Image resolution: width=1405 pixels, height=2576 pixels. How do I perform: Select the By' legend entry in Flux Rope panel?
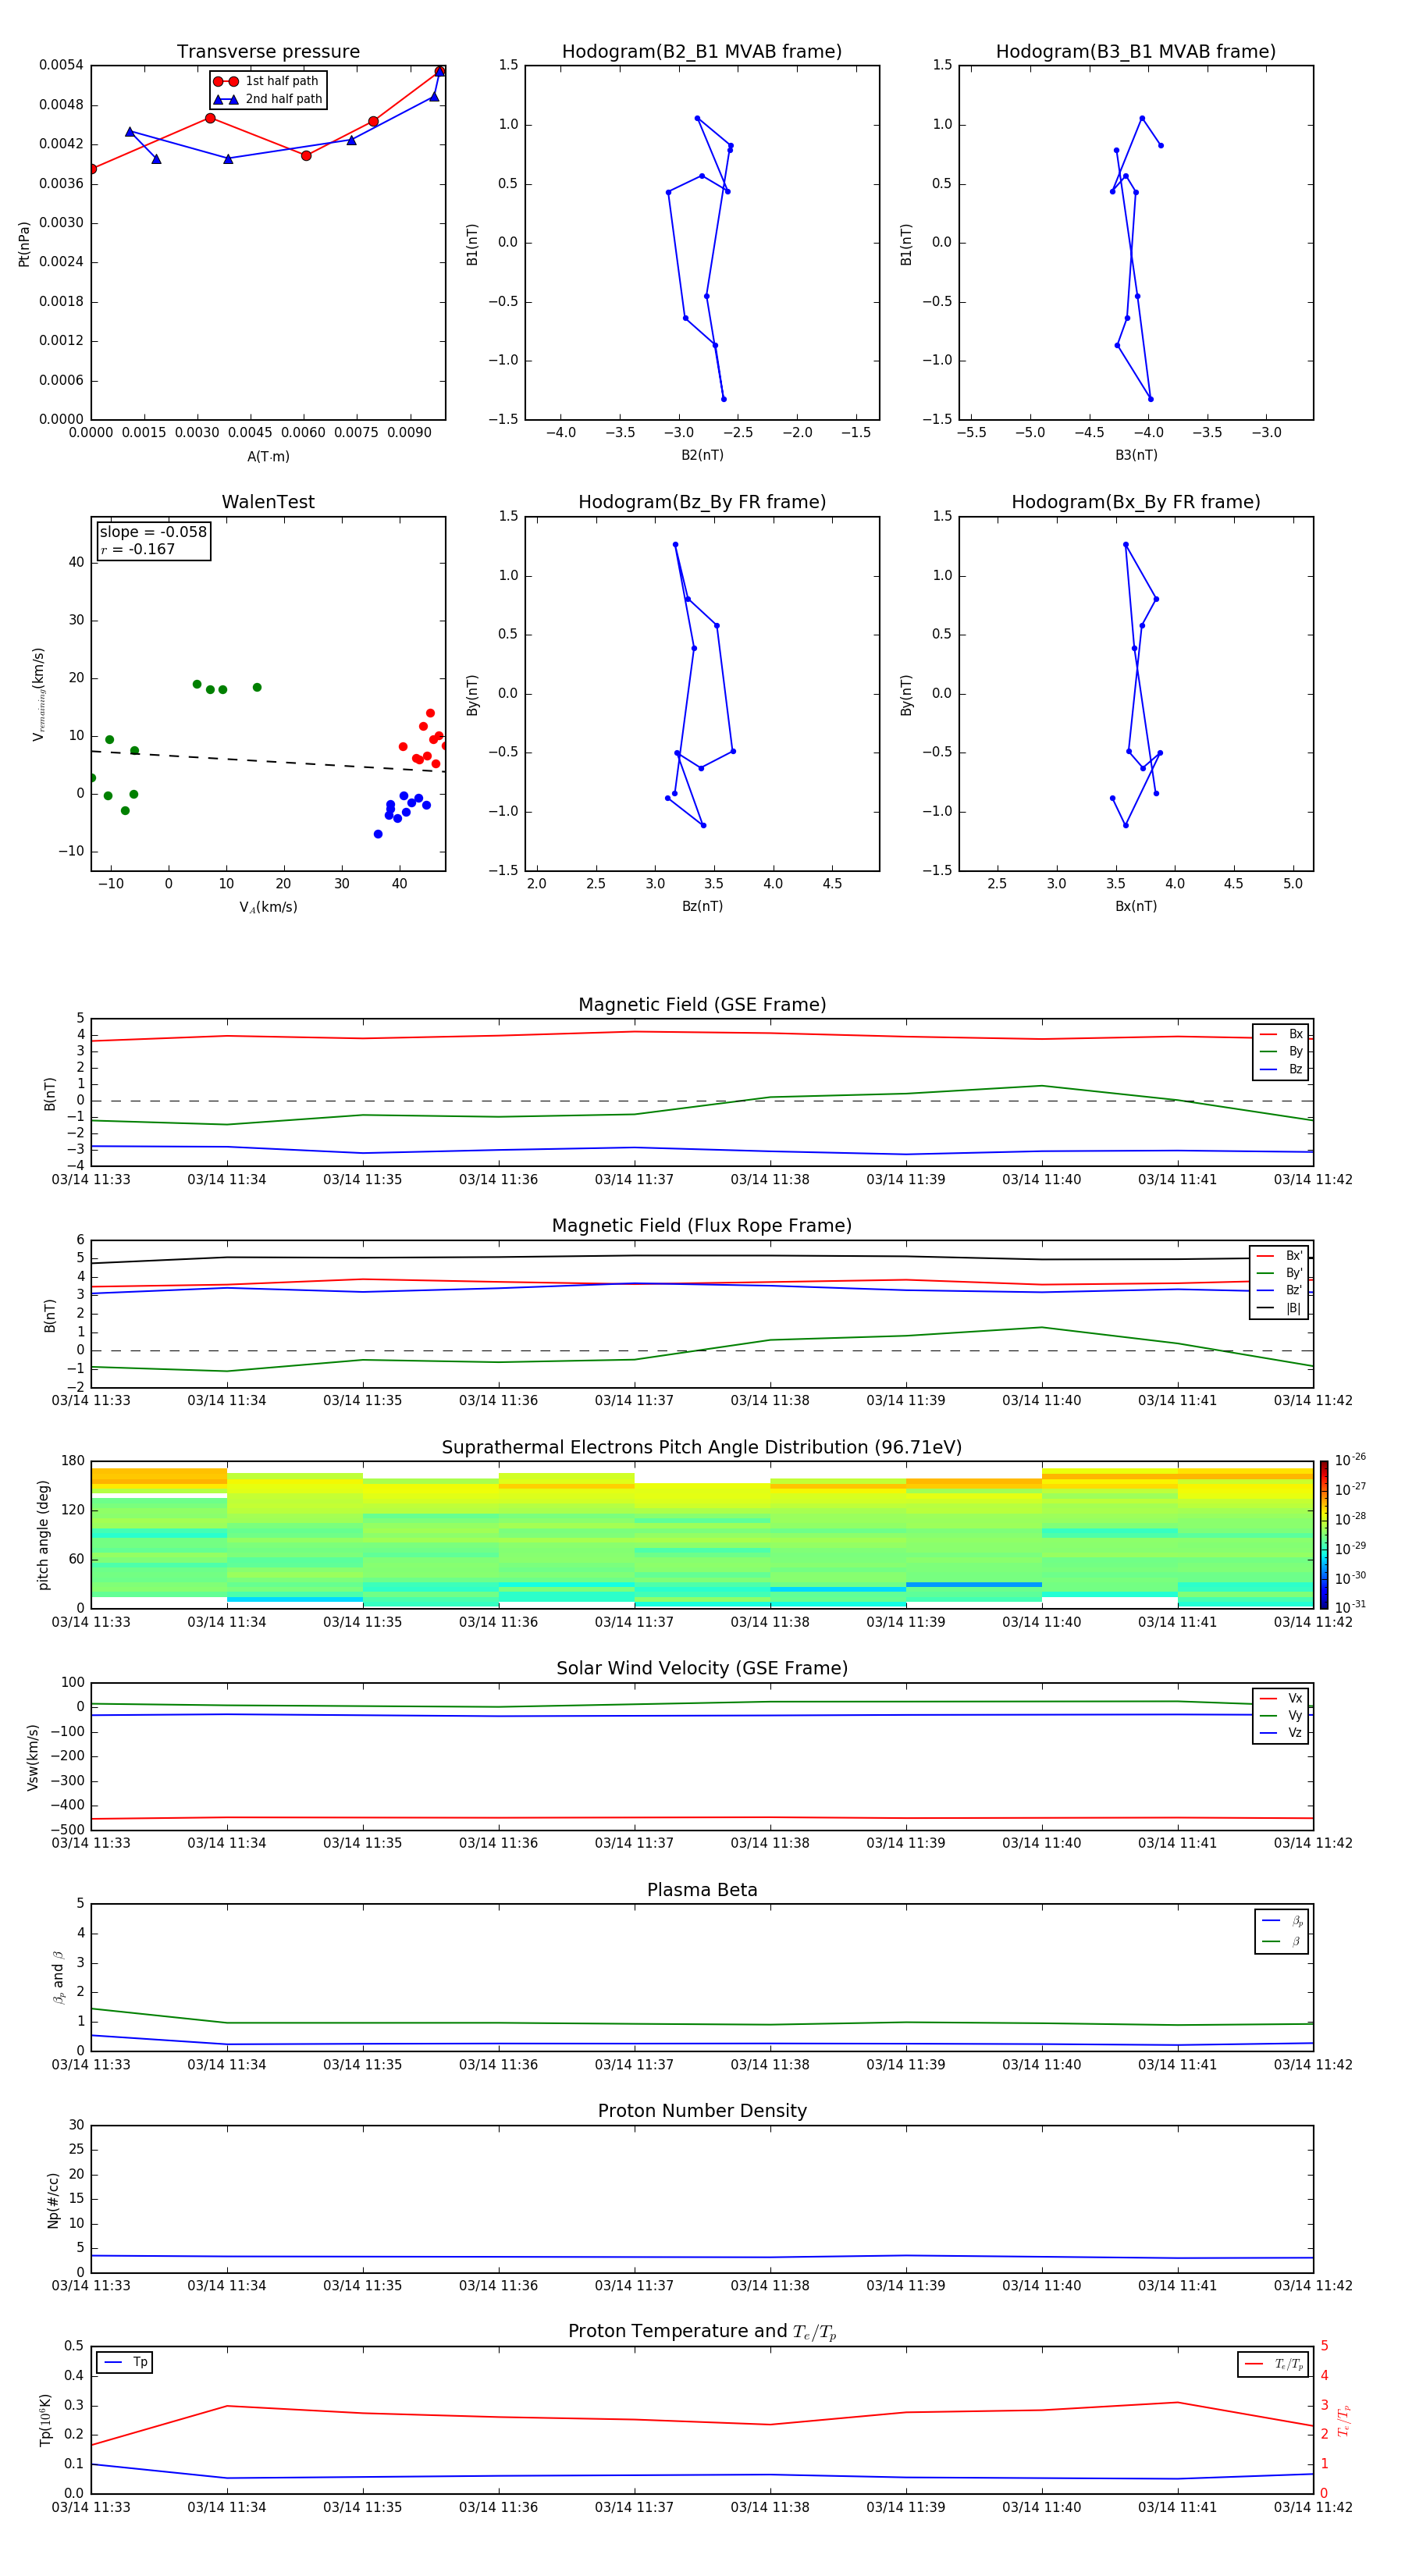1279,1273
